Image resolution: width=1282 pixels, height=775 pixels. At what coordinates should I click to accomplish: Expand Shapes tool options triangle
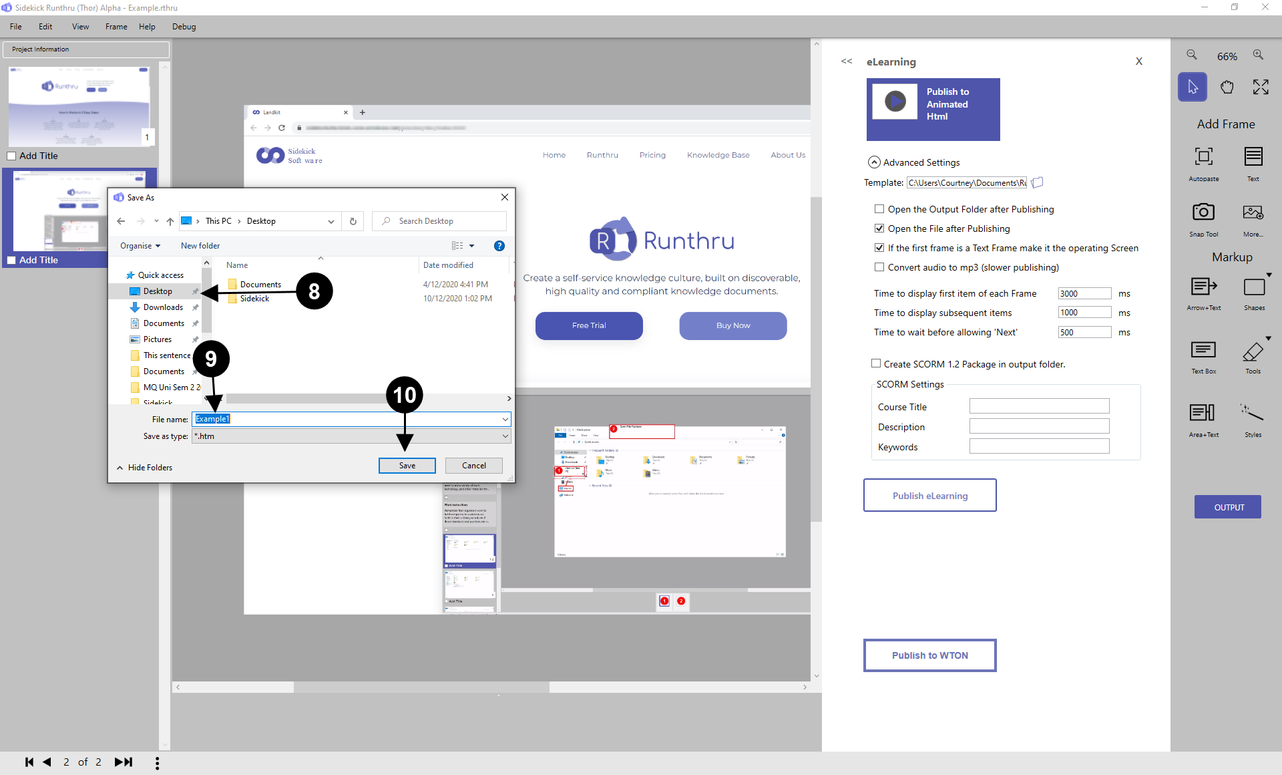pyautogui.click(x=1269, y=275)
